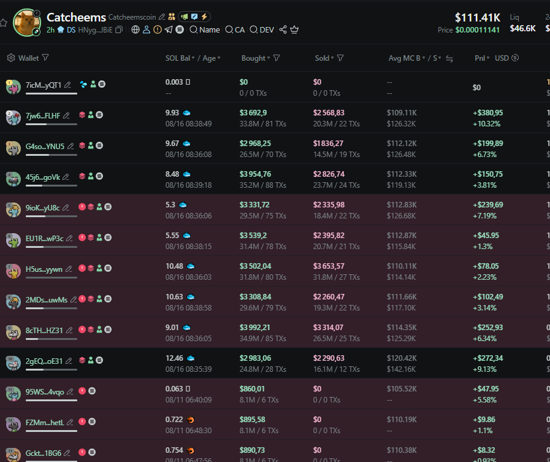Open the grey Solscan icon for 2MDs...uwMs
This screenshot has width=550, height=462.
coord(108,299)
